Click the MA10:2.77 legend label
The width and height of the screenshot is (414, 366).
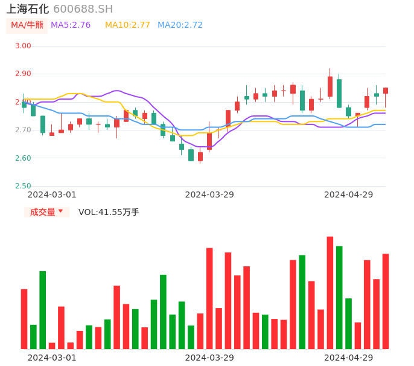pyautogui.click(x=127, y=25)
